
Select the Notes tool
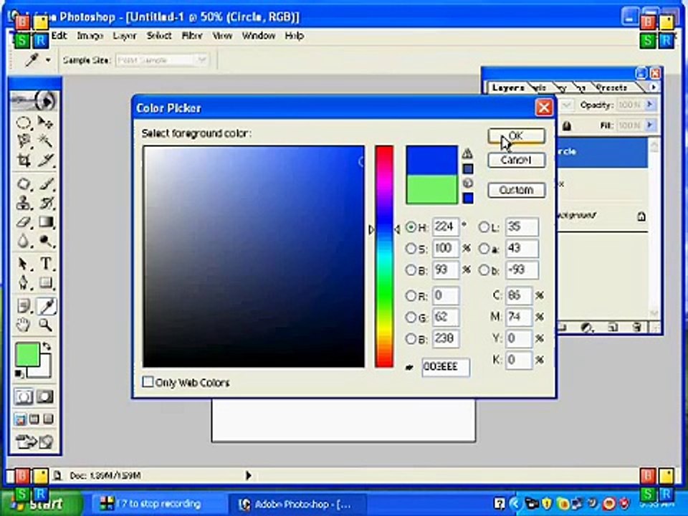pyautogui.click(x=23, y=306)
